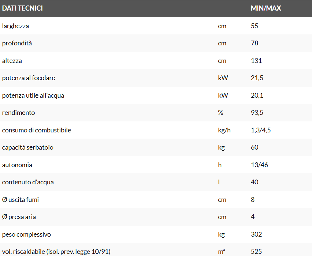Click the vol. riscaldabile row label
The height and width of the screenshot is (256, 312).
[x=56, y=252]
